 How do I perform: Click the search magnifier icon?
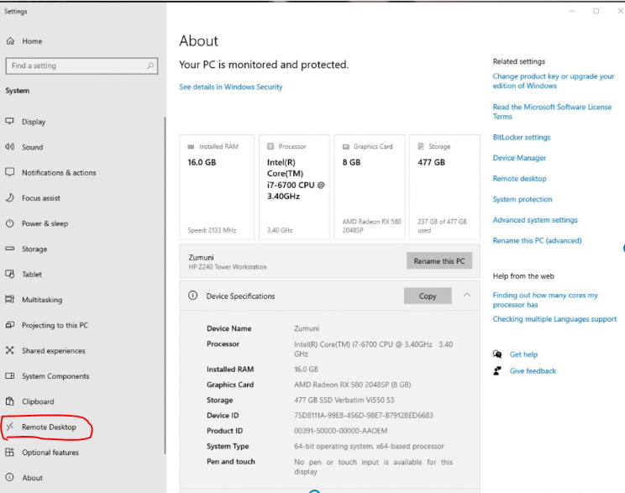pyautogui.click(x=150, y=66)
